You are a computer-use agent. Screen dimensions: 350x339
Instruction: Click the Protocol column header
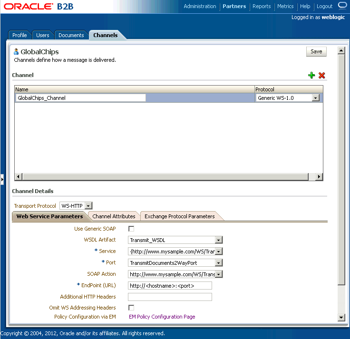(x=289, y=89)
